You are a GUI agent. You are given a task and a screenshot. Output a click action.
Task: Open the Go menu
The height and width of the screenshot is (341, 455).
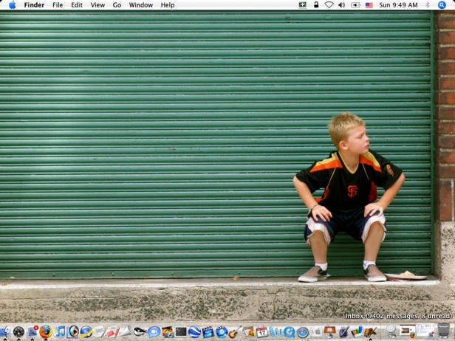117,5
